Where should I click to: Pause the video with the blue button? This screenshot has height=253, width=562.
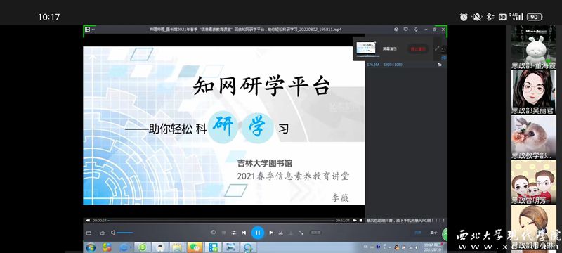(x=257, y=233)
